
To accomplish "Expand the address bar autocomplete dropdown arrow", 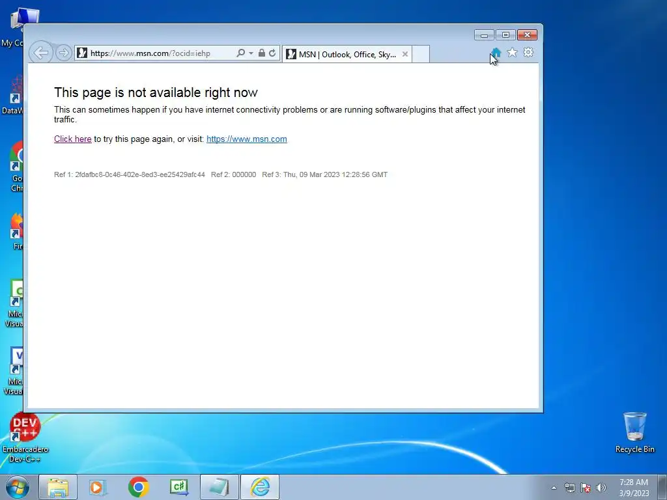I will click(251, 53).
